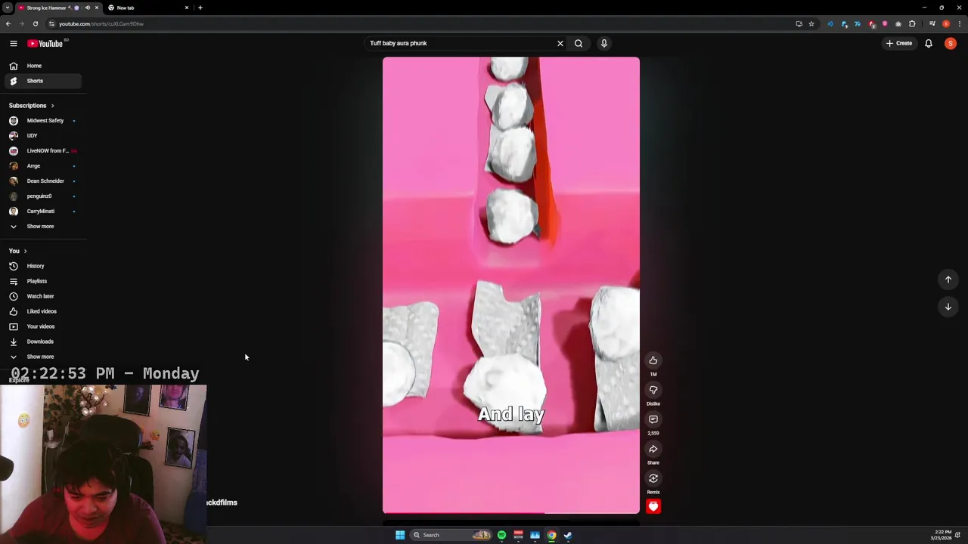This screenshot has height=544, width=968.
Task: Click the taskbar Search box
Action: click(451, 535)
